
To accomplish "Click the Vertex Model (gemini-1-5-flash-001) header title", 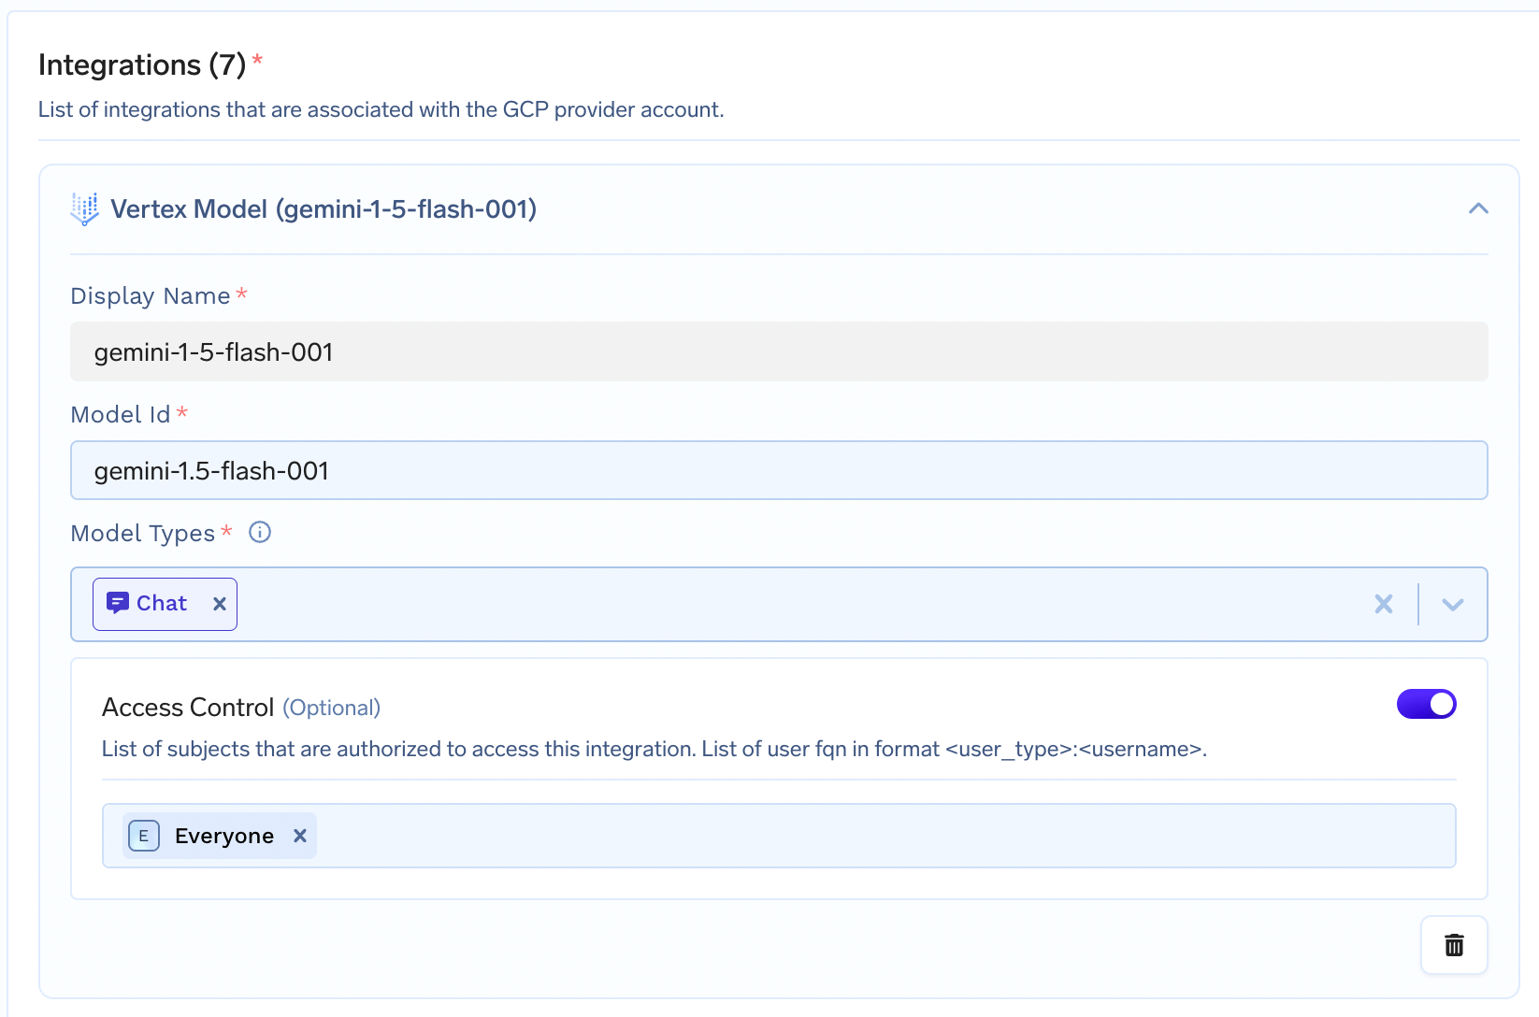I will tap(324, 209).
